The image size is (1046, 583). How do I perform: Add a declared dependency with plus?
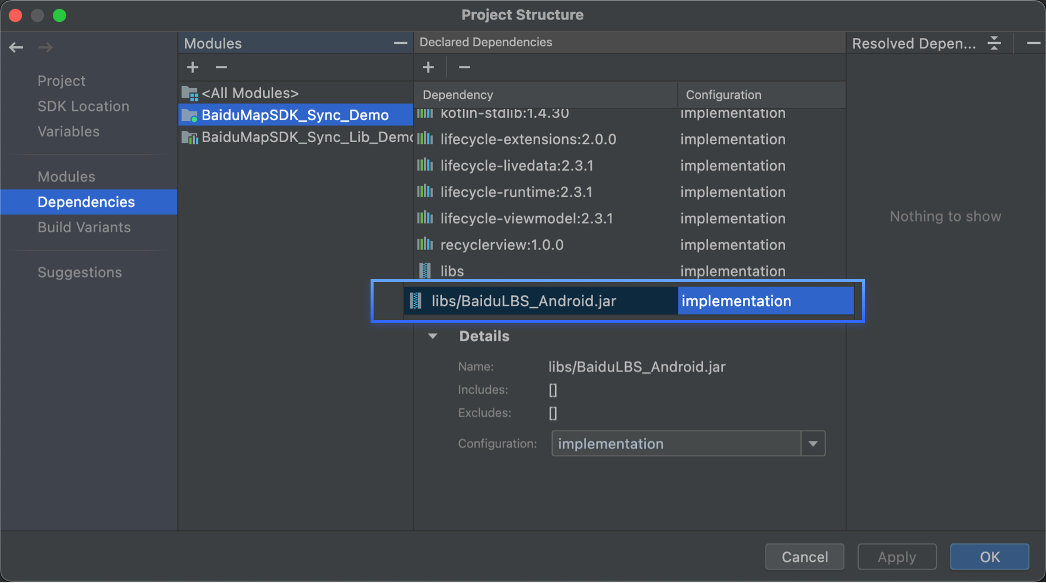tap(428, 68)
